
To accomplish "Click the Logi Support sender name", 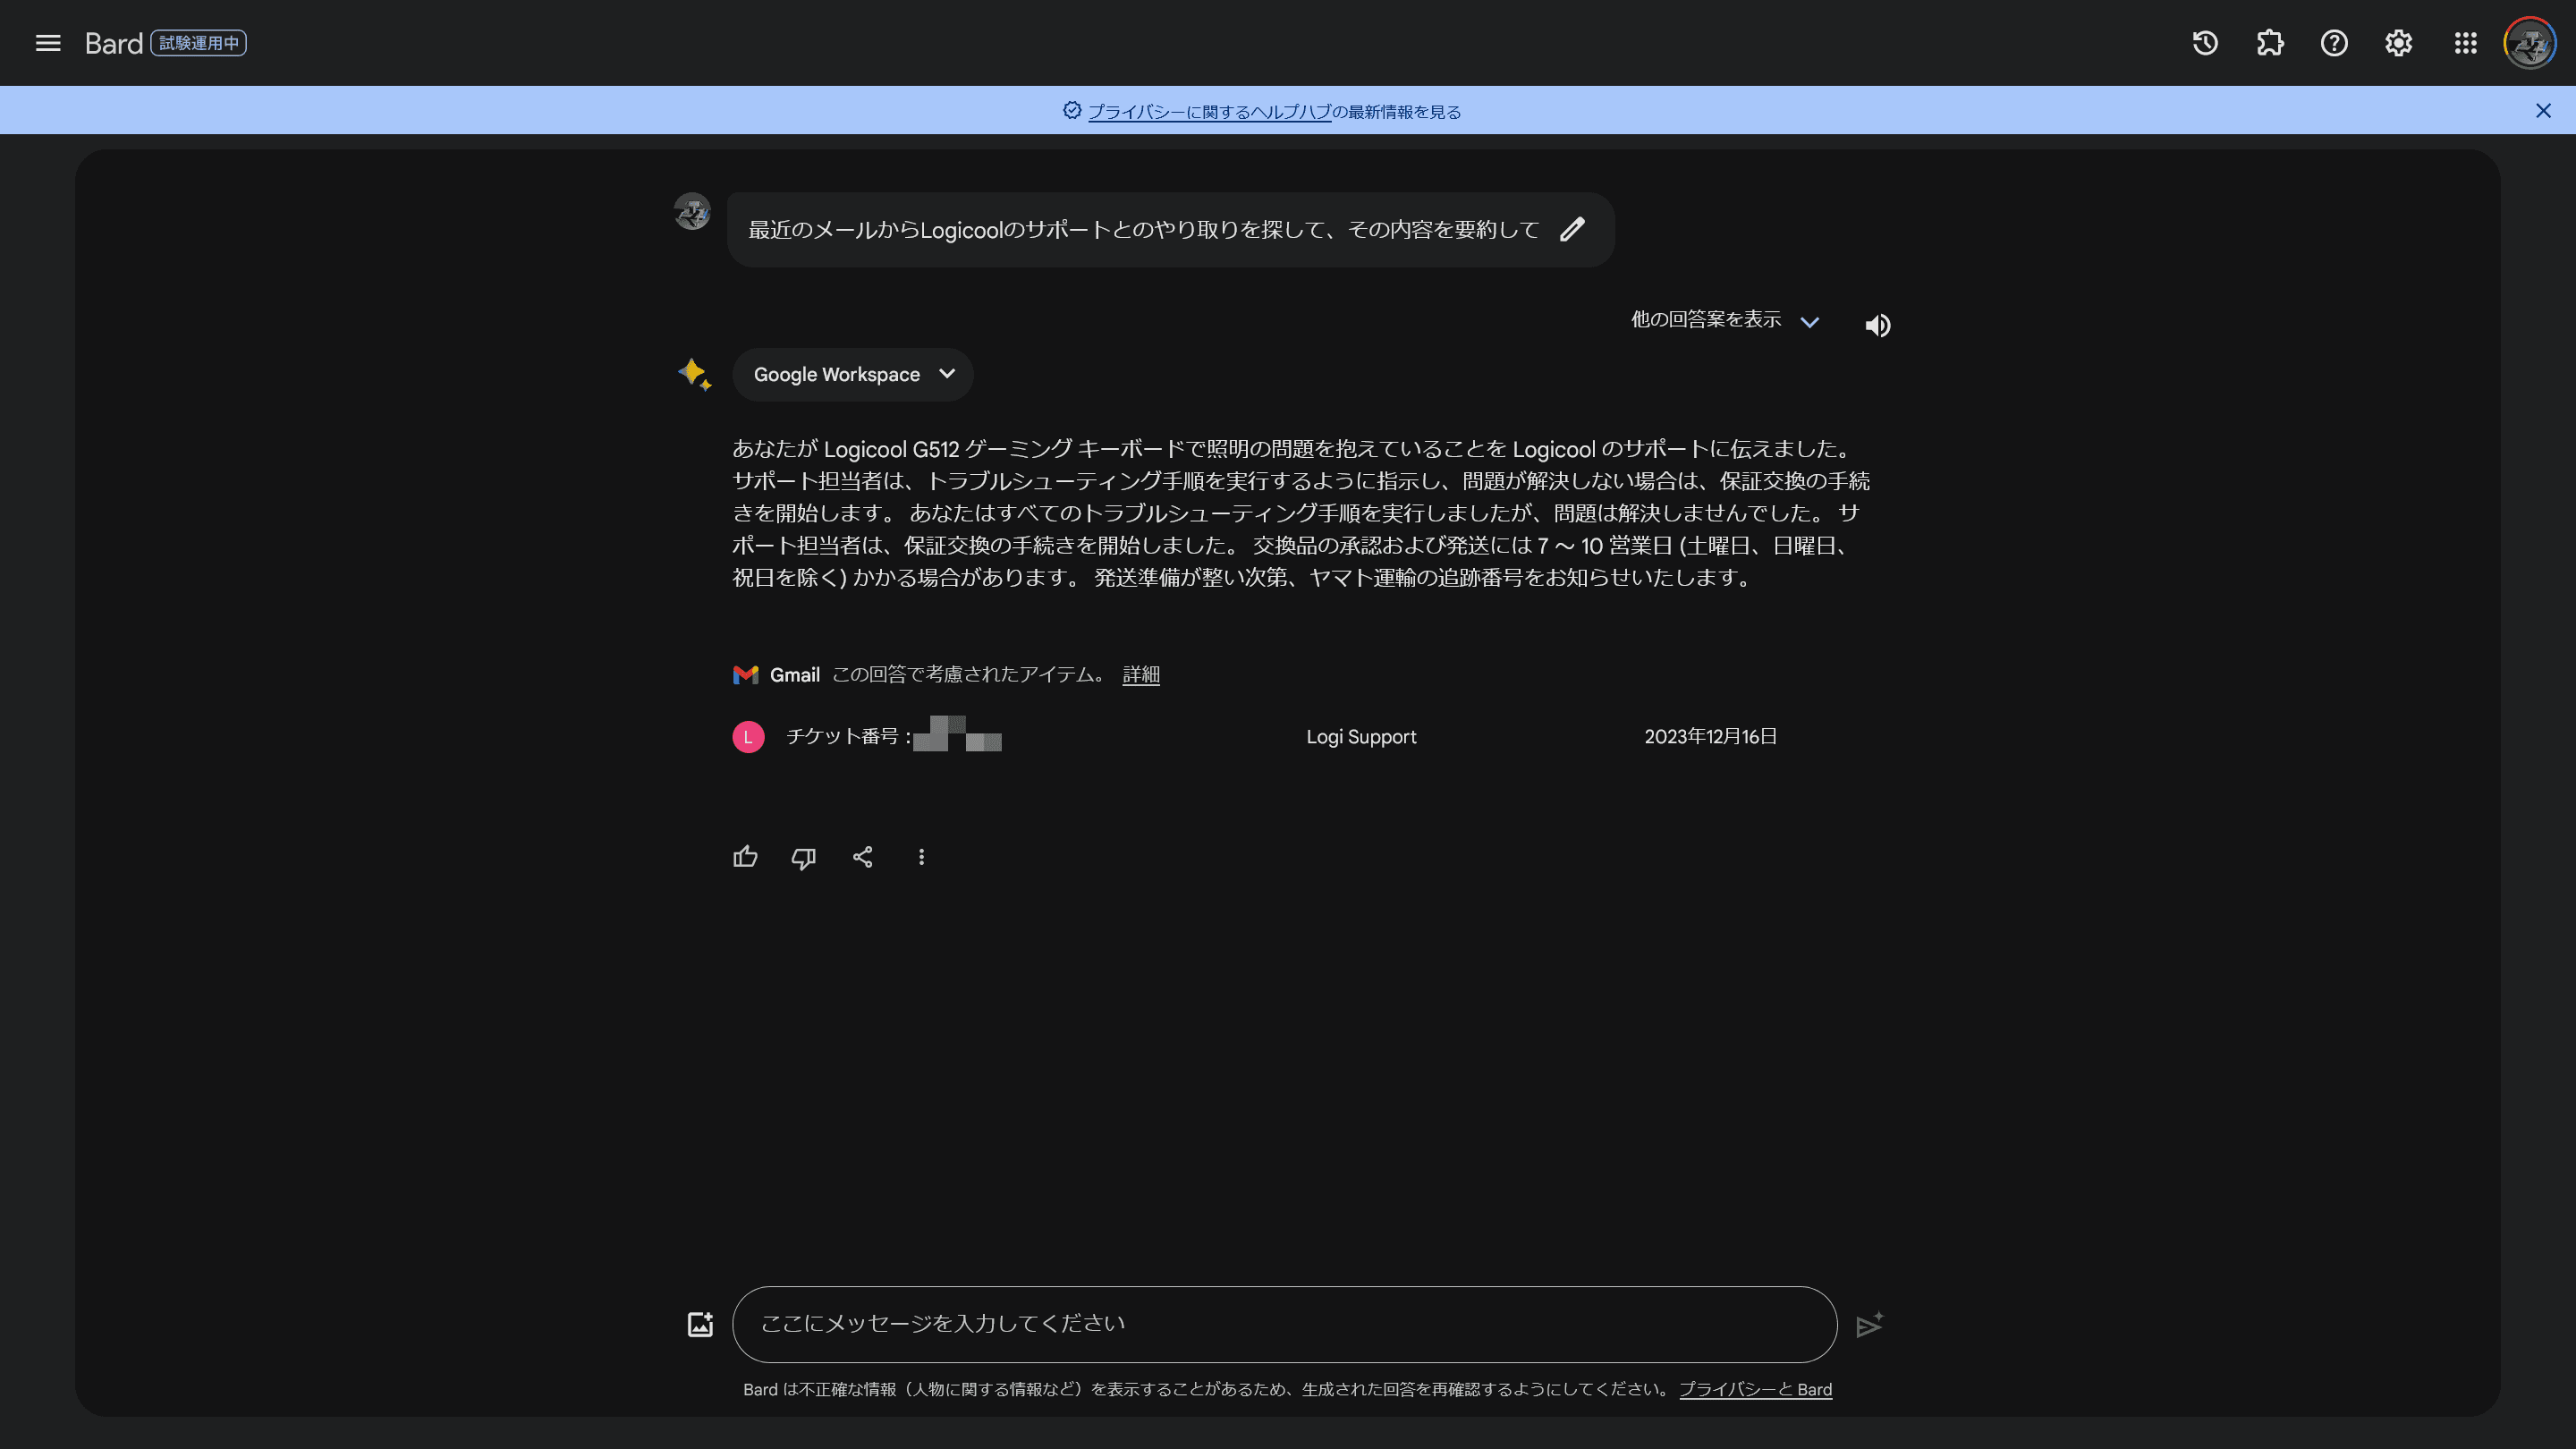I will click(1361, 737).
